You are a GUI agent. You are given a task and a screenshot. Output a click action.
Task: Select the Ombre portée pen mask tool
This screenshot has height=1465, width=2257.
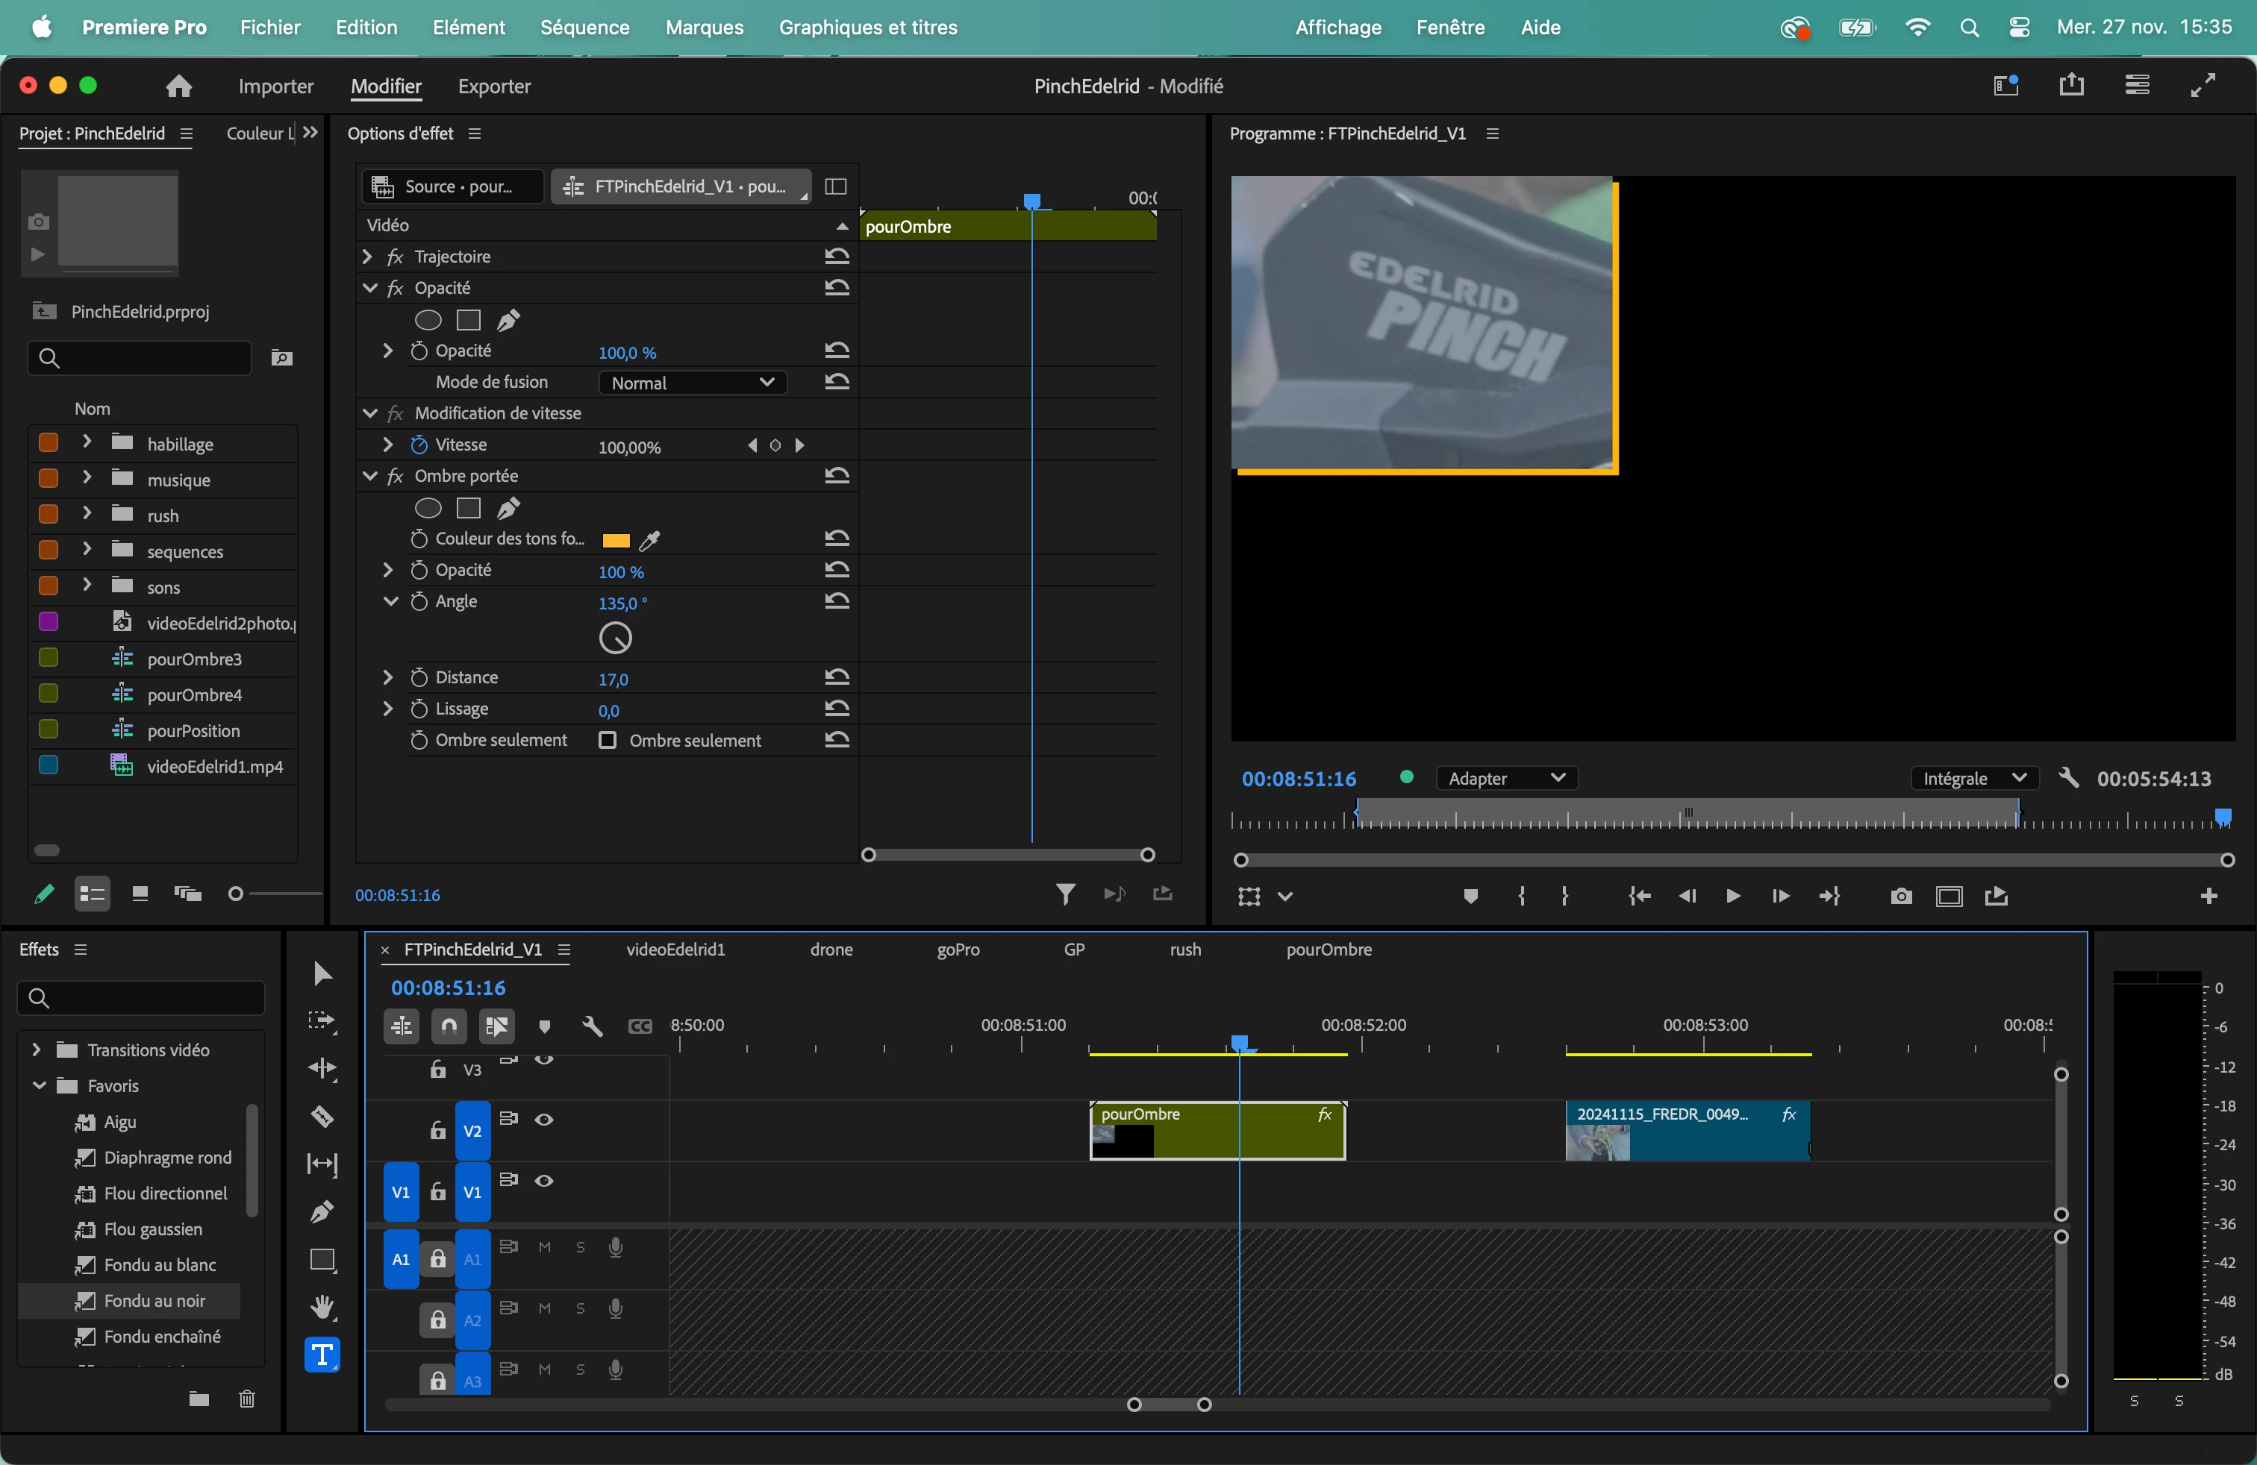pos(508,509)
